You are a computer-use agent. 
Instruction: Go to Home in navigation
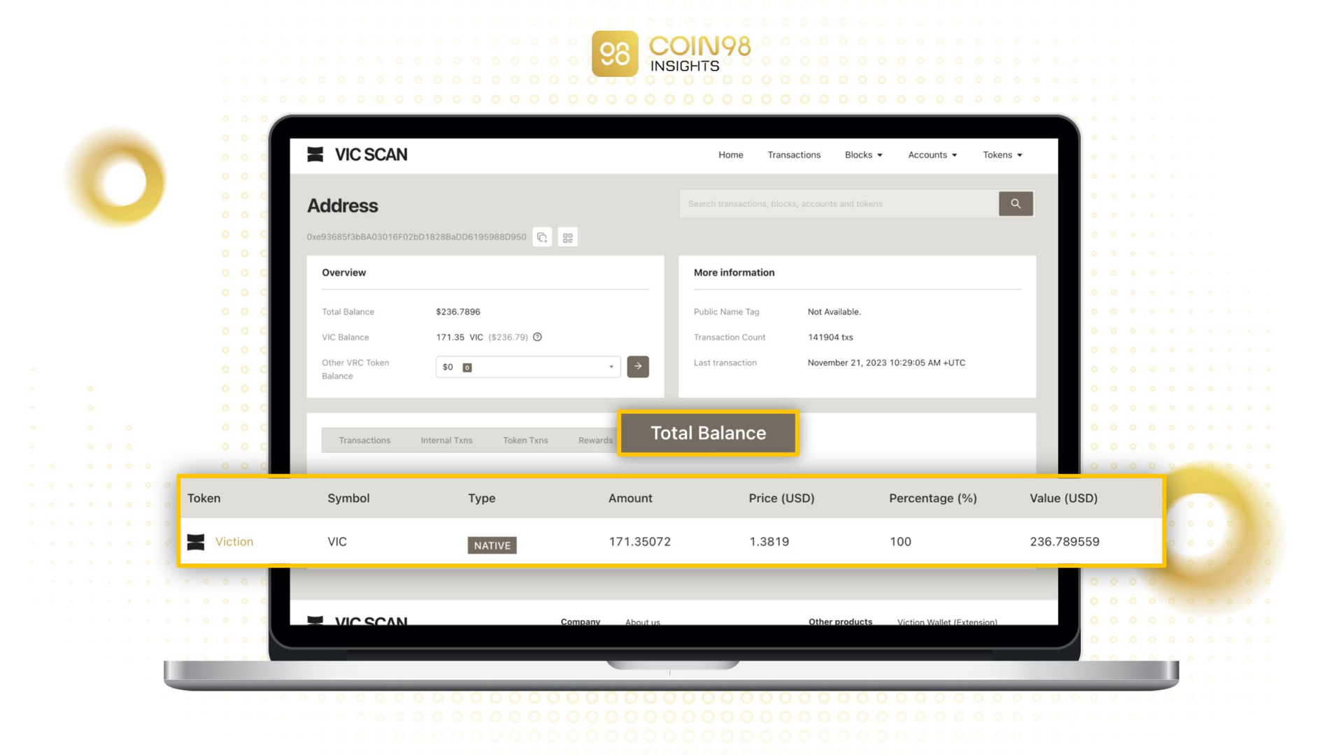pyautogui.click(x=730, y=155)
